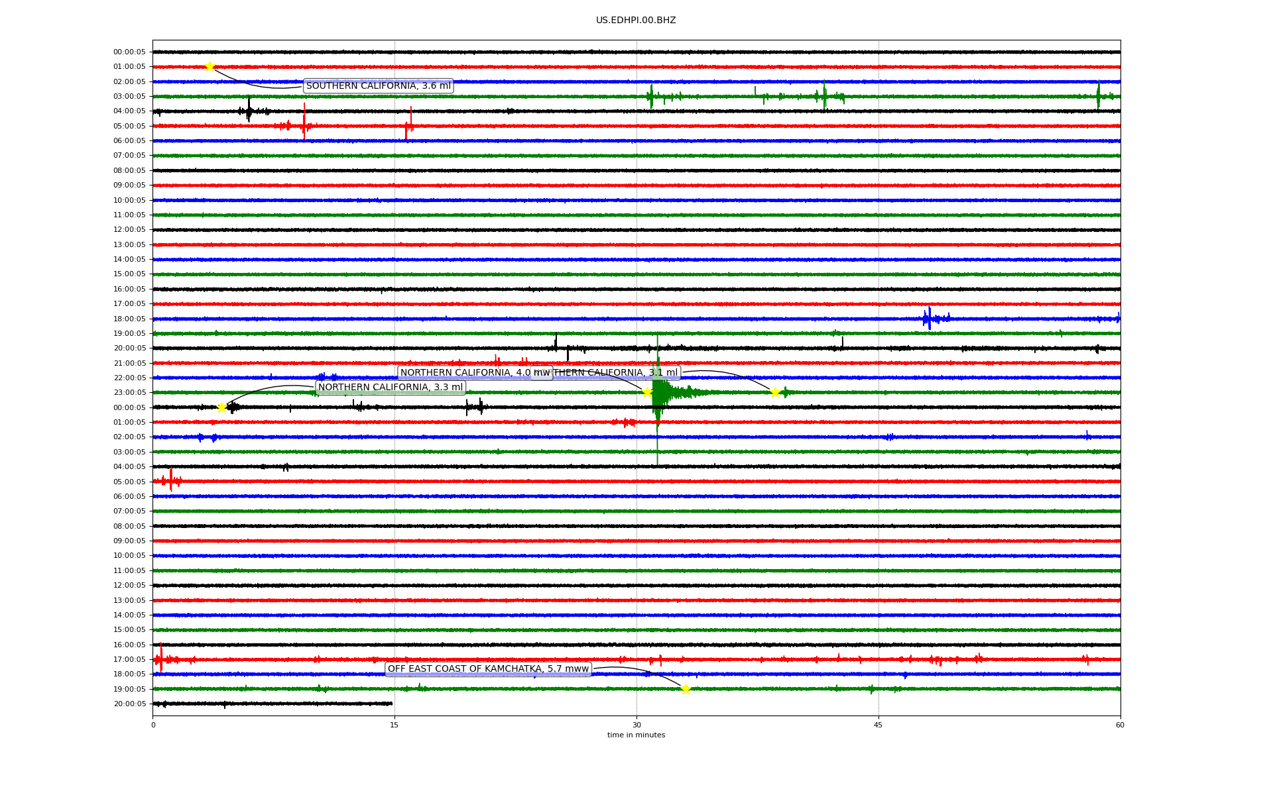Click the 30 minute axis tick label

pos(636,725)
